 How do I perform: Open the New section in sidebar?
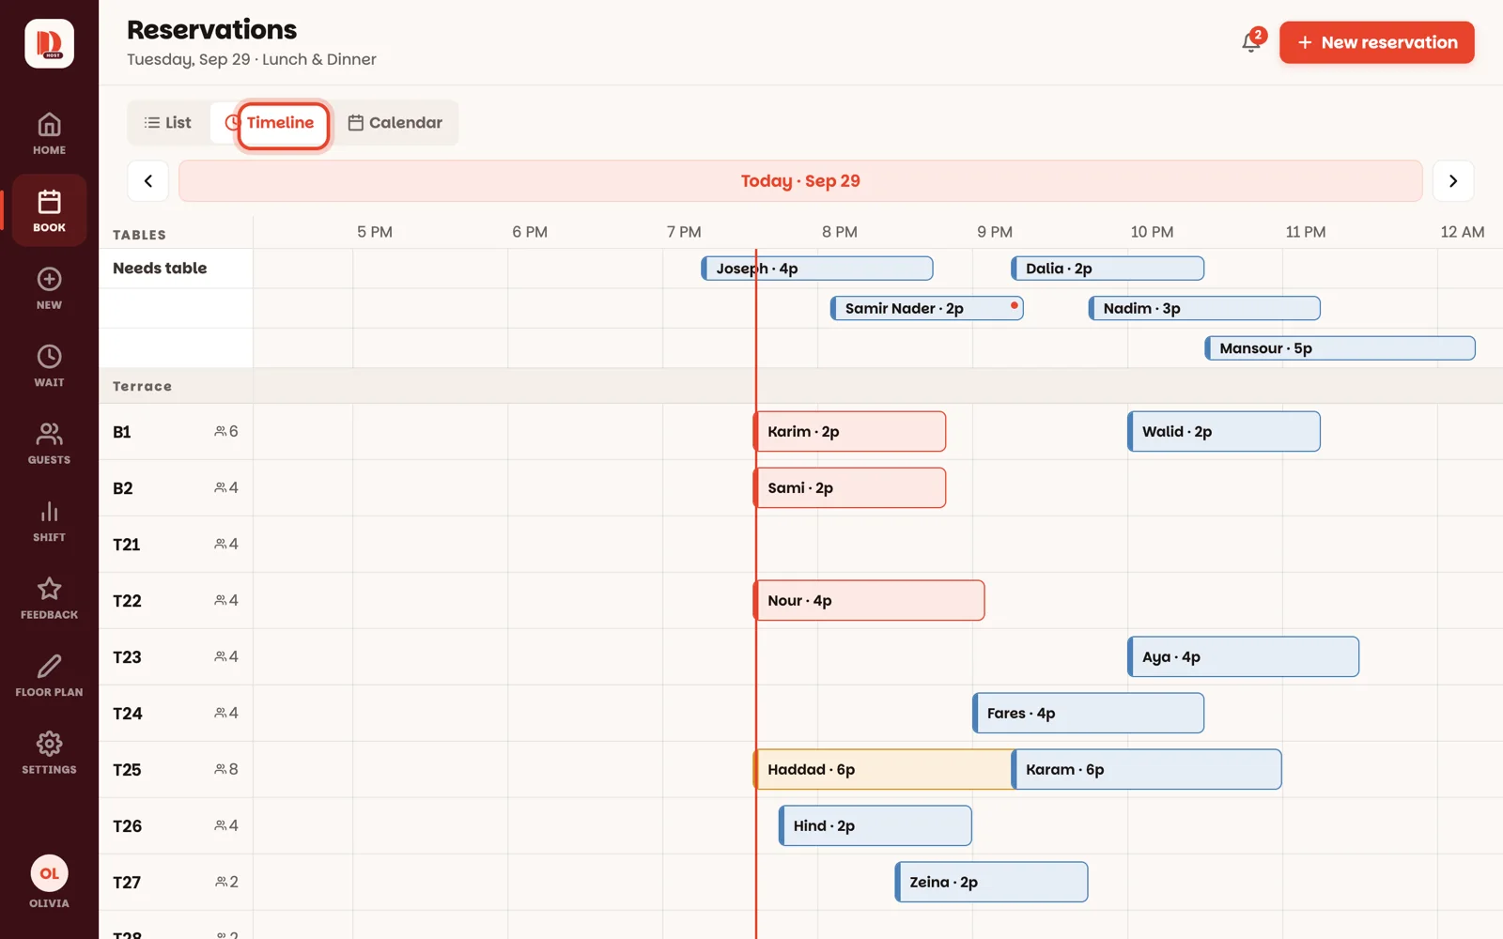click(49, 288)
